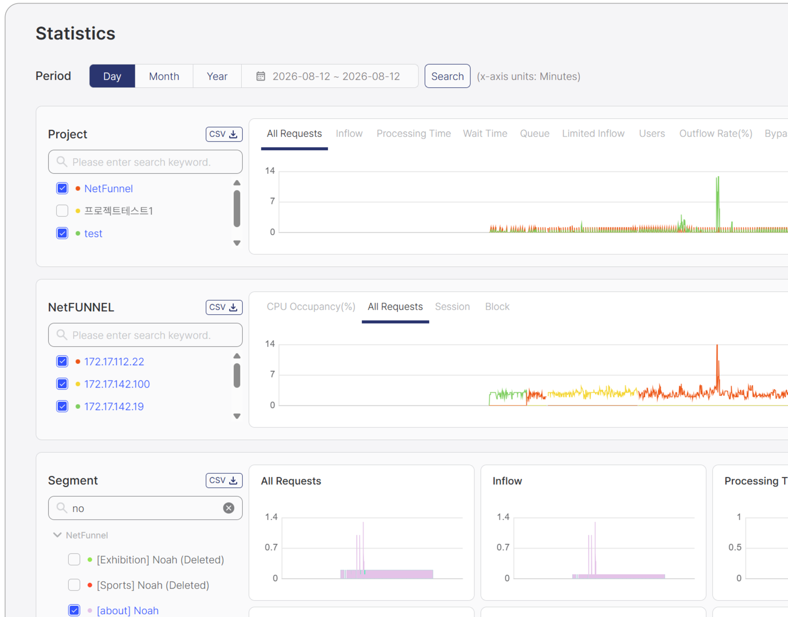Uncheck the 172.17.142.100 server checkbox

pyautogui.click(x=62, y=384)
